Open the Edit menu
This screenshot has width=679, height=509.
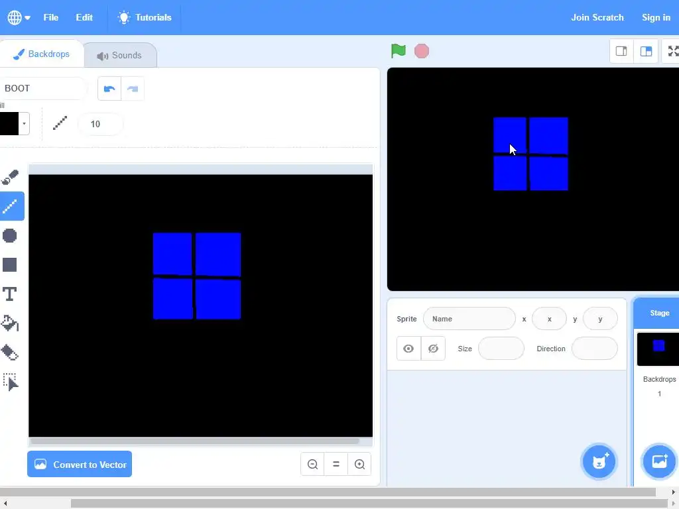pos(84,17)
